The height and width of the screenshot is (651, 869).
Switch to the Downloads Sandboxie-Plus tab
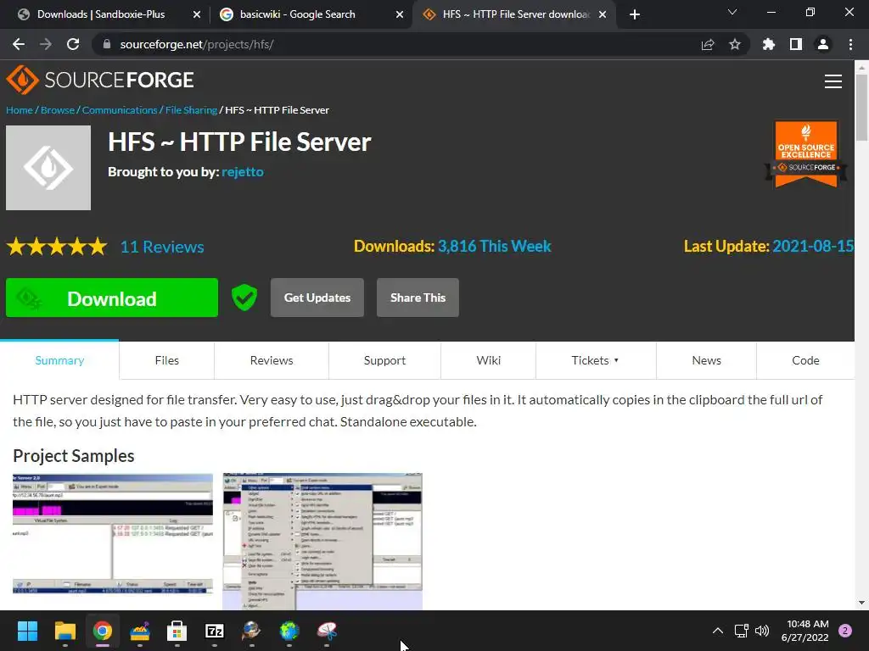coord(101,14)
